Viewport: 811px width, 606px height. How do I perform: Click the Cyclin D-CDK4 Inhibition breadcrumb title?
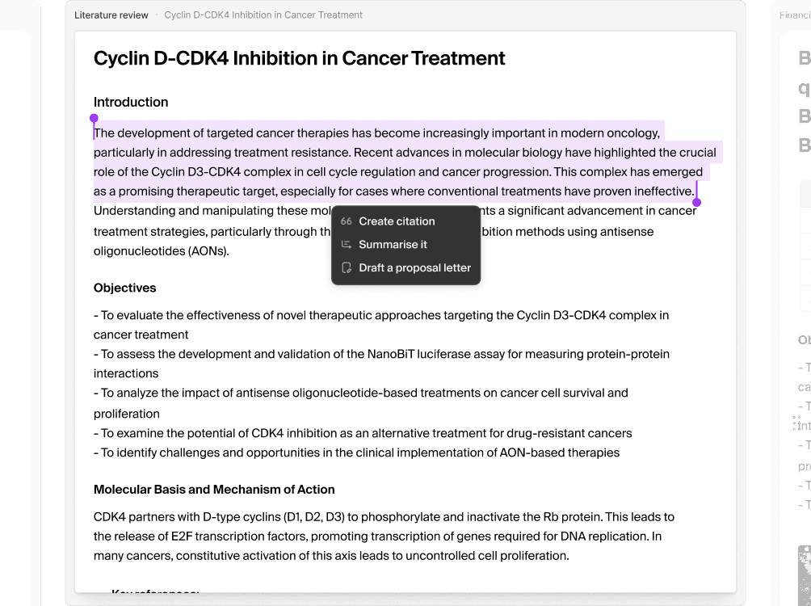tap(263, 15)
